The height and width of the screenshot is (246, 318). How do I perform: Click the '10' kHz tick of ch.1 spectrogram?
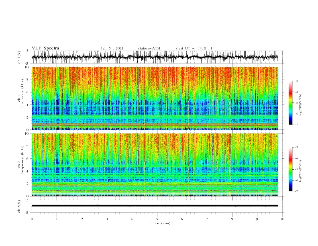point(27,67)
